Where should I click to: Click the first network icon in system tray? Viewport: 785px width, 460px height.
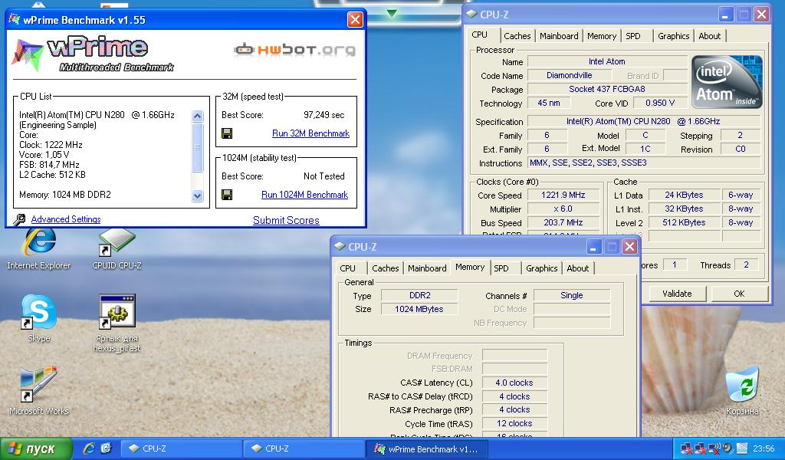(686, 448)
